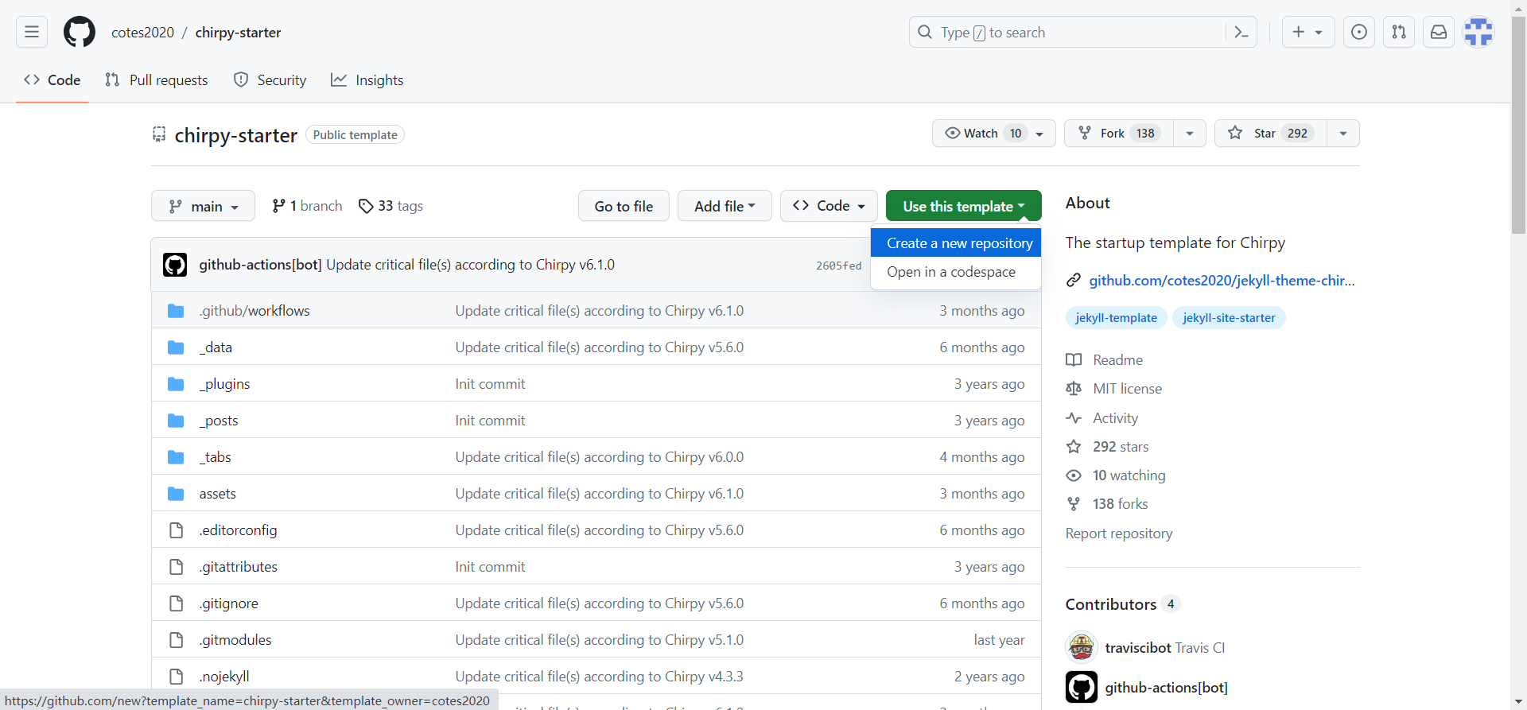Click the GitHub Octocat home logo
This screenshot has height=710, width=1527.
tap(80, 32)
